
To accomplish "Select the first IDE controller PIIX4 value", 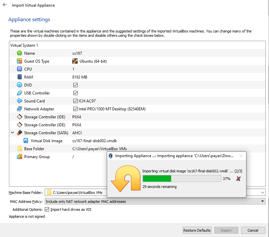I will (x=77, y=117).
